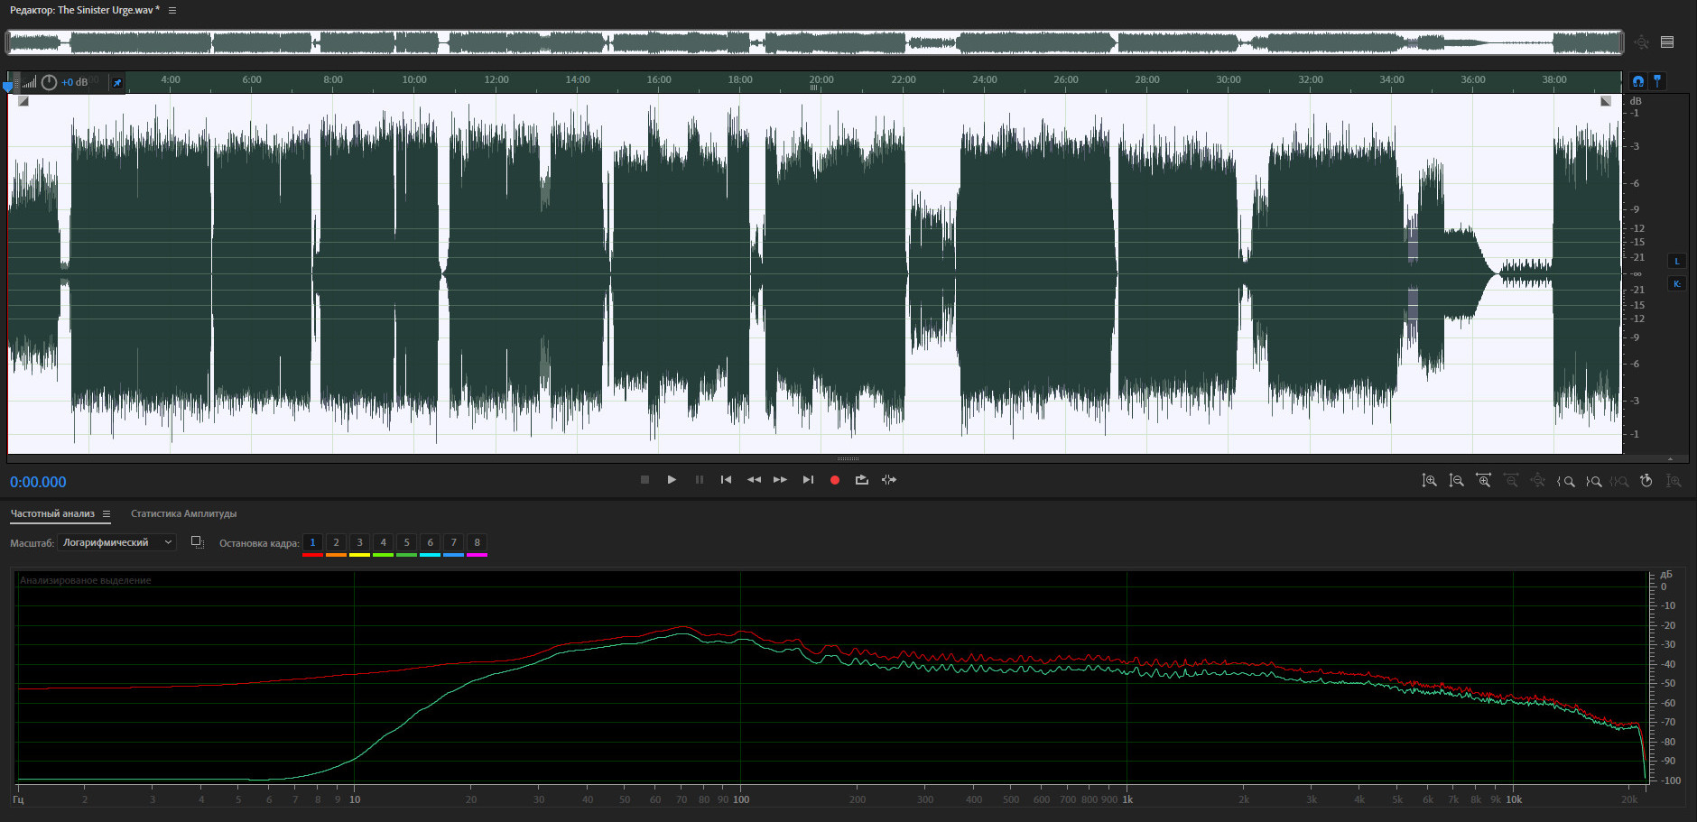The image size is (1697, 822).
Task: Click the red Record button
Action: (x=835, y=480)
